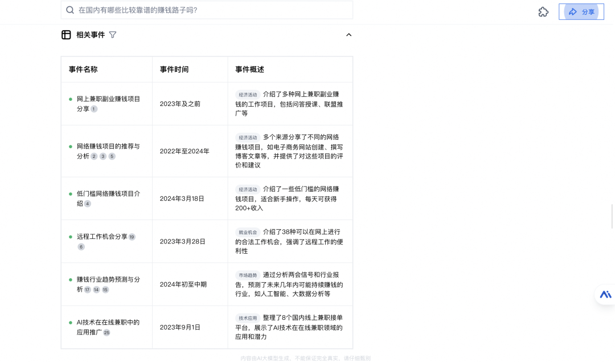This screenshot has height=362, width=615.
Task: Click the 分享 share button
Action: click(581, 12)
